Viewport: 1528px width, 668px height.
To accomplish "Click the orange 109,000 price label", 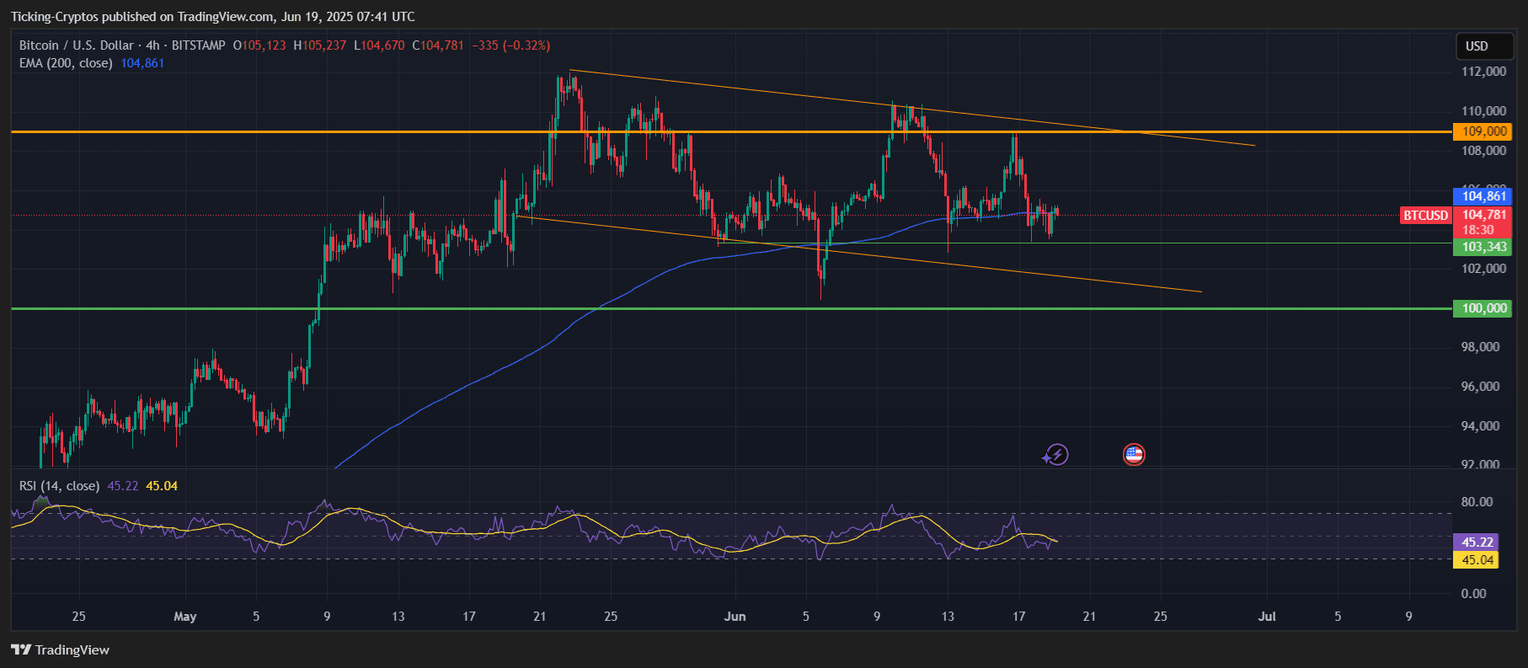I will 1483,131.
